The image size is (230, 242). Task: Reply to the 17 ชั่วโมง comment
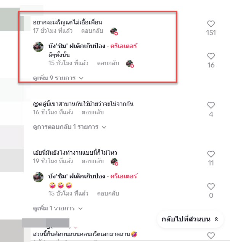pyautogui.click(x=92, y=31)
